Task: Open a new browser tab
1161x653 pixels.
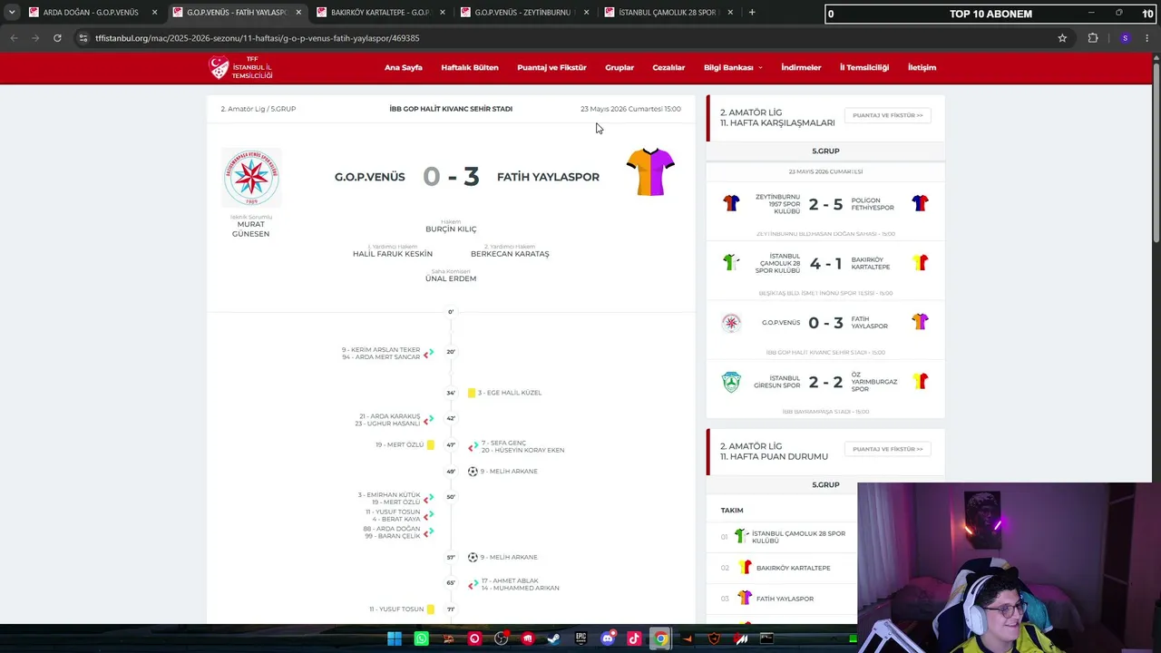Action: (x=752, y=13)
